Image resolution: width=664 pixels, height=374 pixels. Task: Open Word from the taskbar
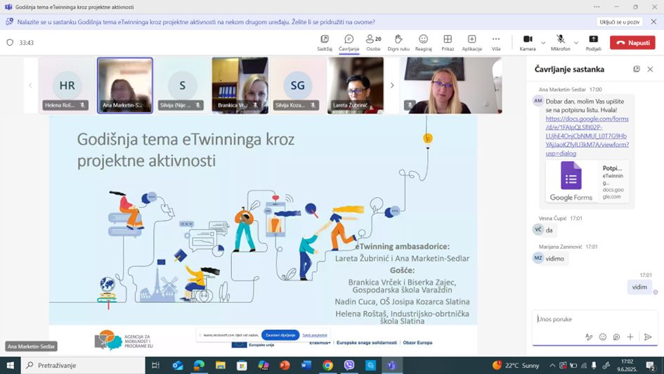(x=306, y=365)
